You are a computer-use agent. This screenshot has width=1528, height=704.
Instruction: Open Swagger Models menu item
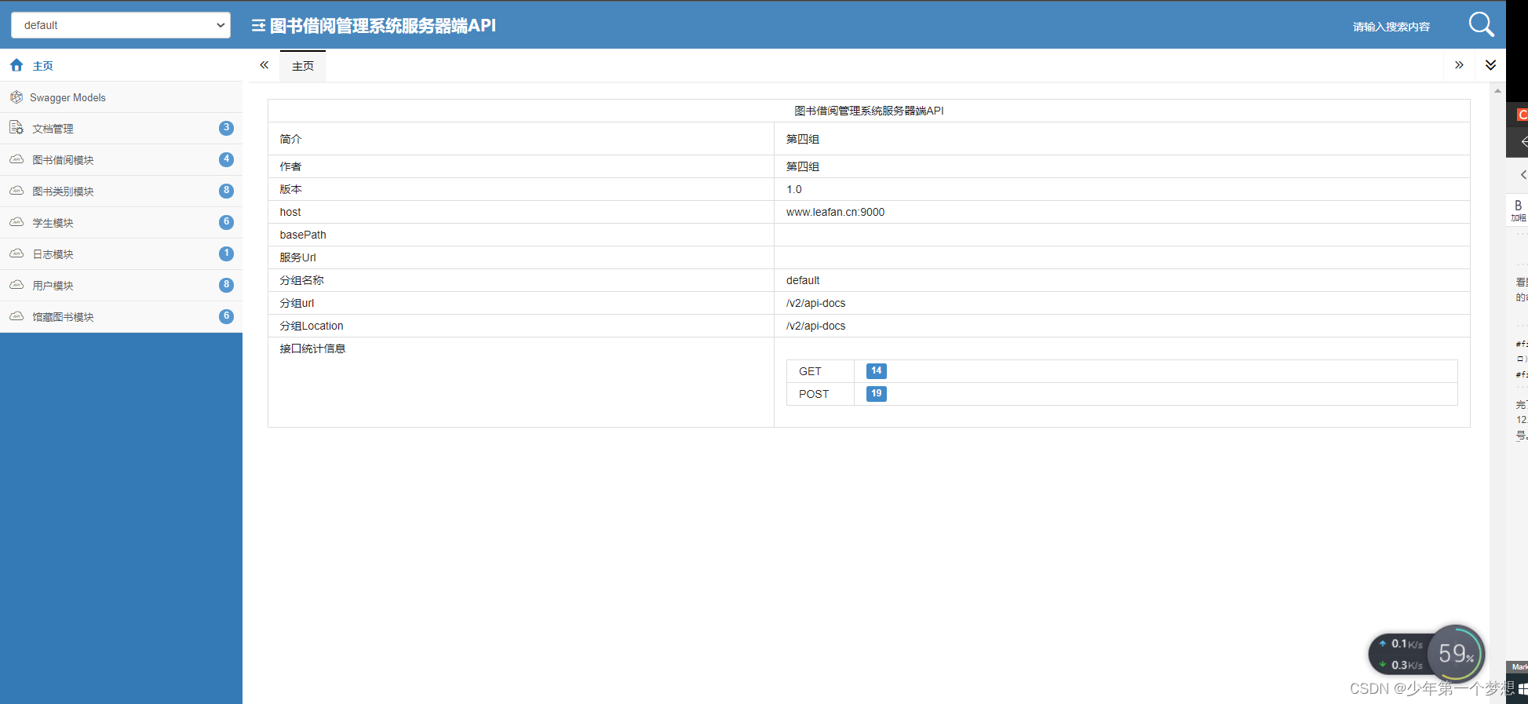121,97
